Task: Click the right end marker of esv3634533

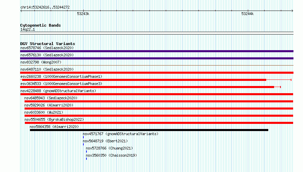Action: [x=281, y=87]
